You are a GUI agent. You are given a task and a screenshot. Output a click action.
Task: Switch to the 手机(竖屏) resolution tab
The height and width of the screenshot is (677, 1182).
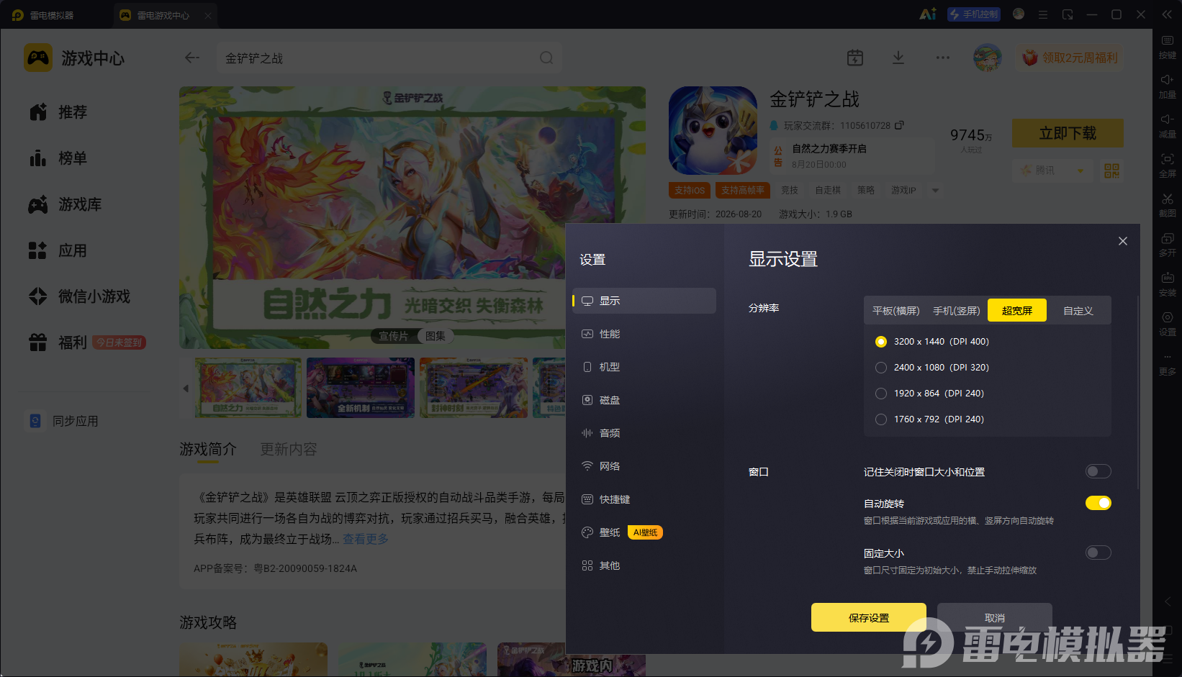tap(957, 311)
